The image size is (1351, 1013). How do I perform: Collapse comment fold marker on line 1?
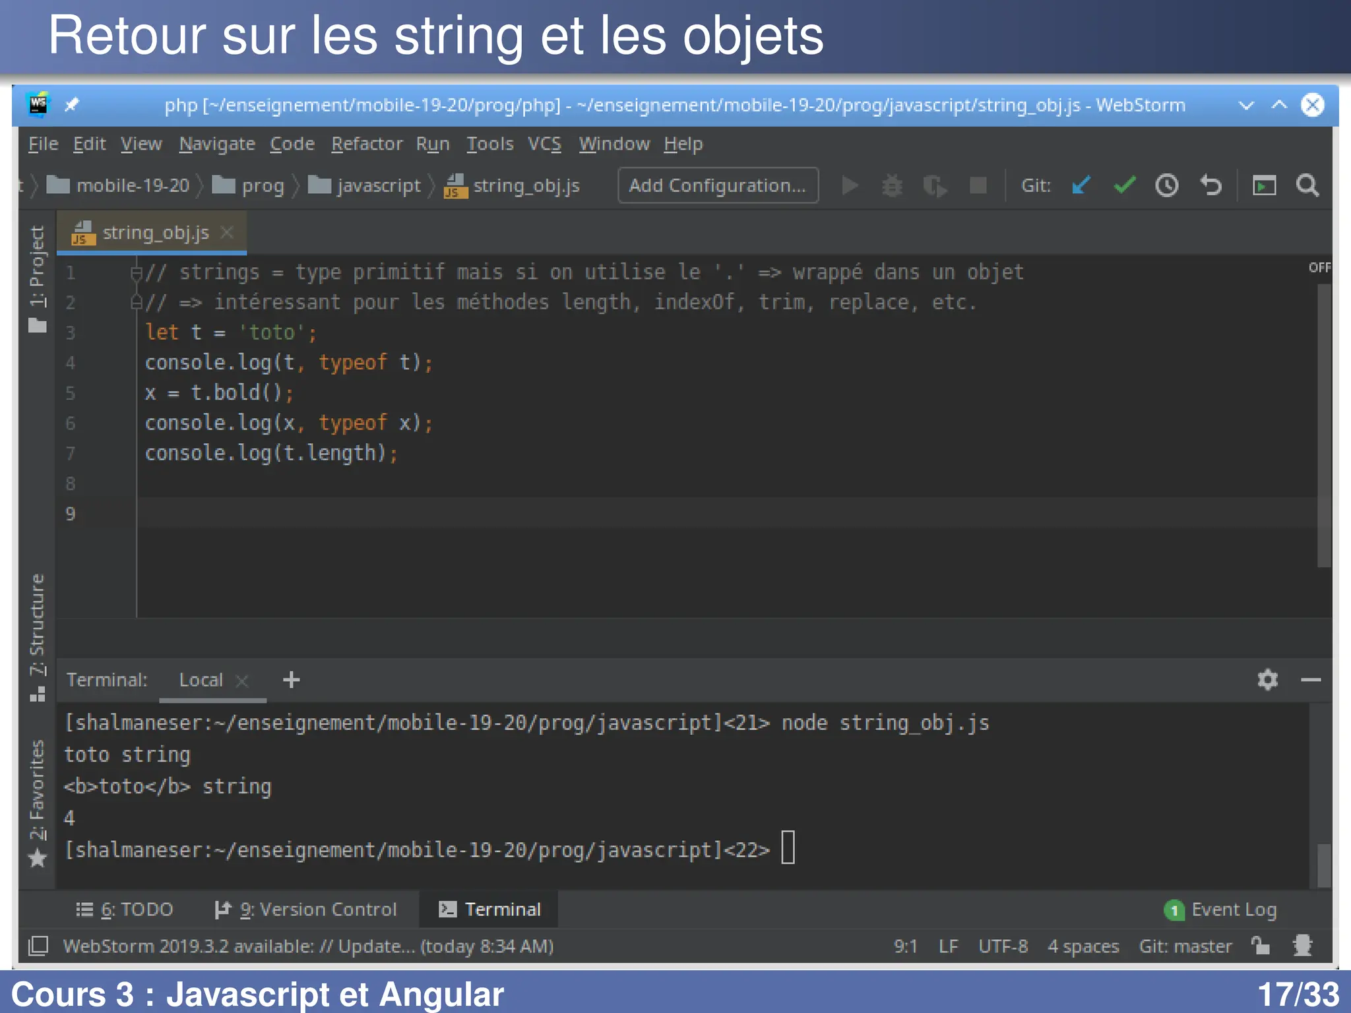tap(136, 273)
